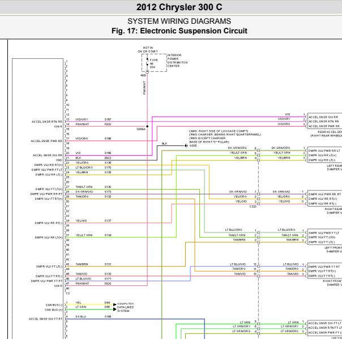Click 'LT BLU/ORG' label beside pin 23
The image size is (342, 339).
(x=84, y=168)
